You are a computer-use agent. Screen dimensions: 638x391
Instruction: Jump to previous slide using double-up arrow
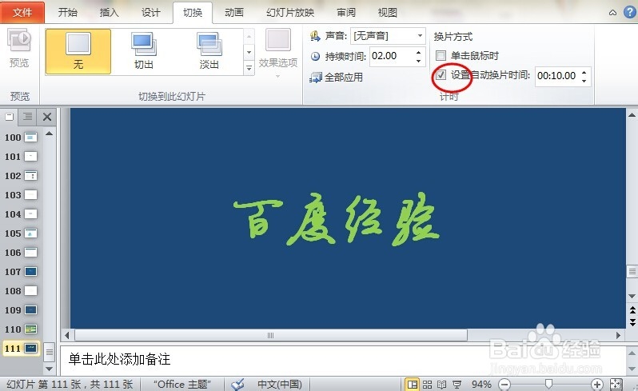click(632, 310)
